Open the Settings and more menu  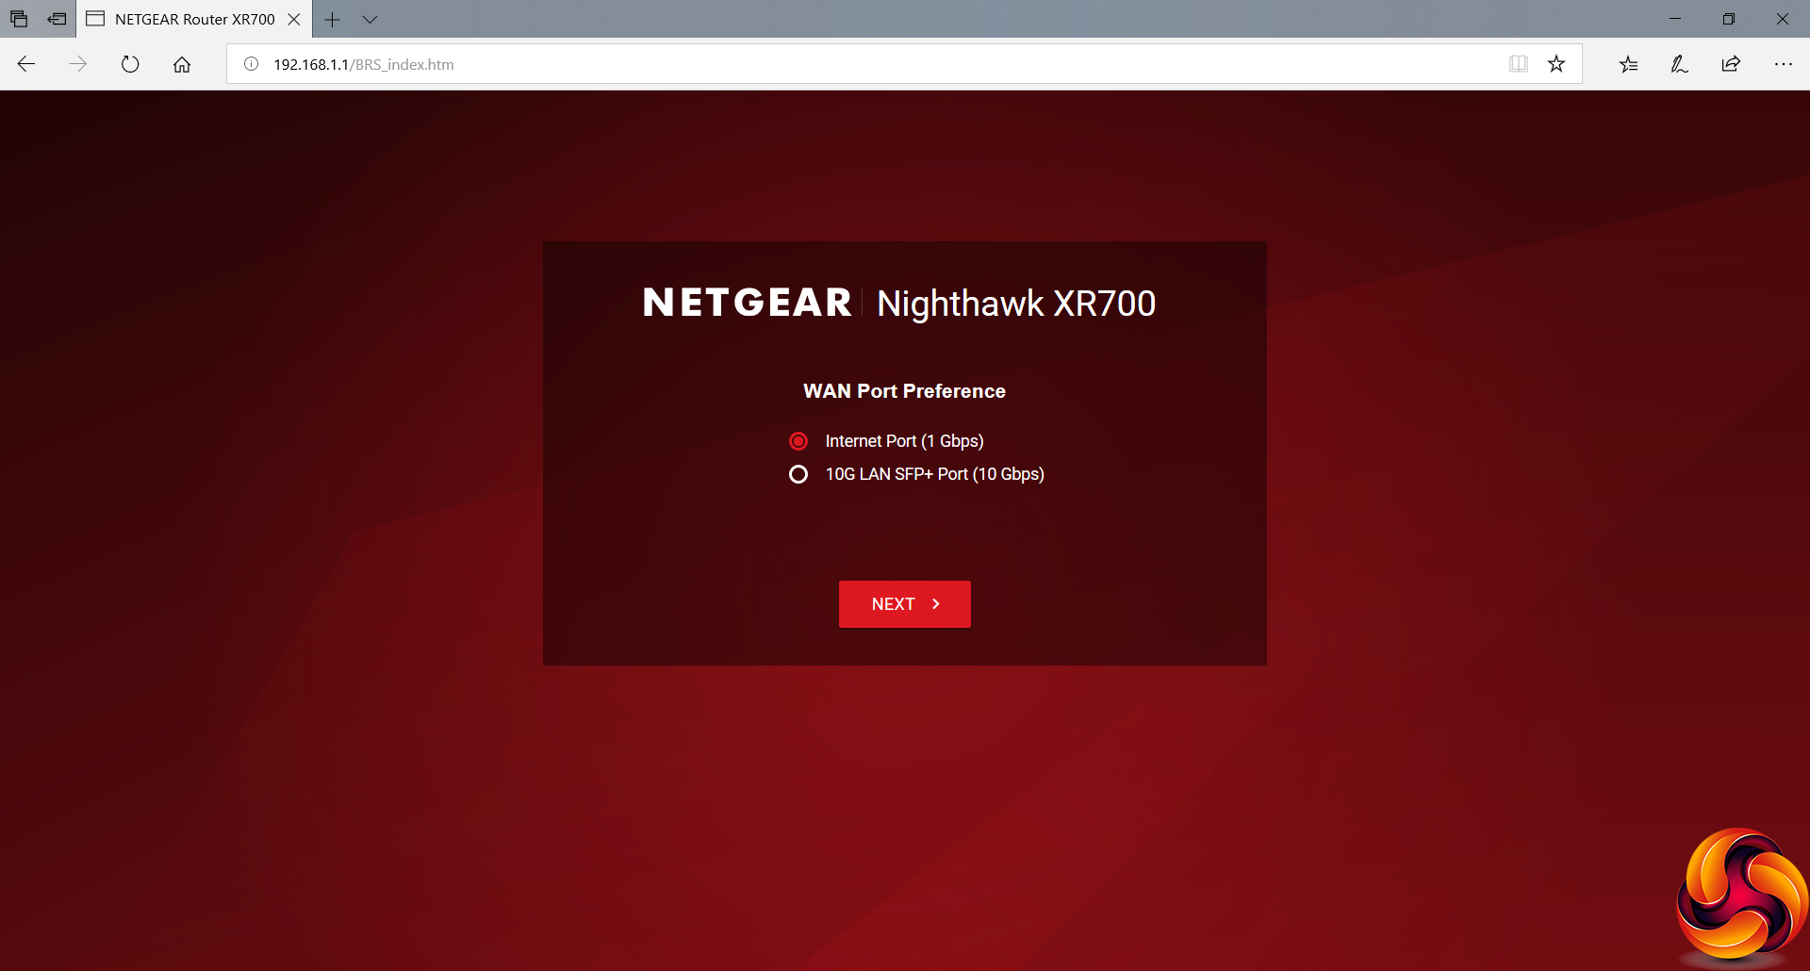(1783, 64)
